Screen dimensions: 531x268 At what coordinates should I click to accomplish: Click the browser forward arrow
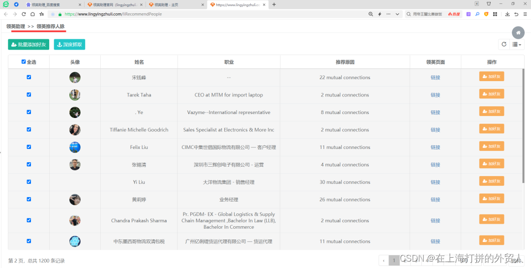point(15,14)
